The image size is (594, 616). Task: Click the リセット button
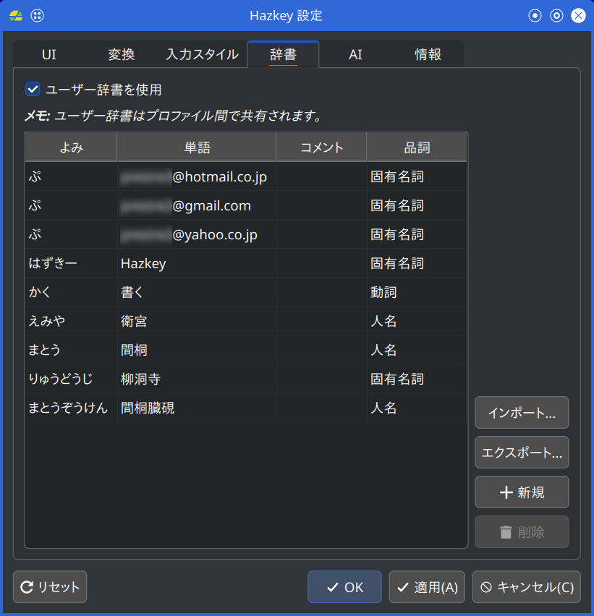click(x=50, y=587)
